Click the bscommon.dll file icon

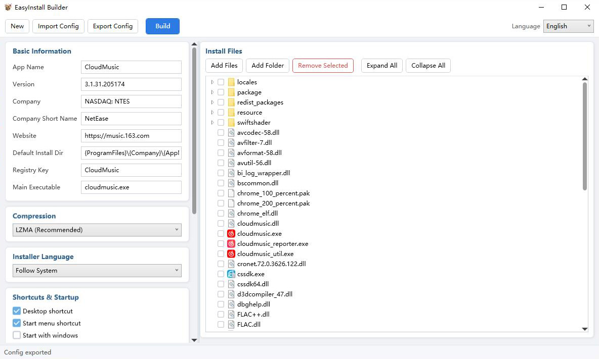pos(231,183)
